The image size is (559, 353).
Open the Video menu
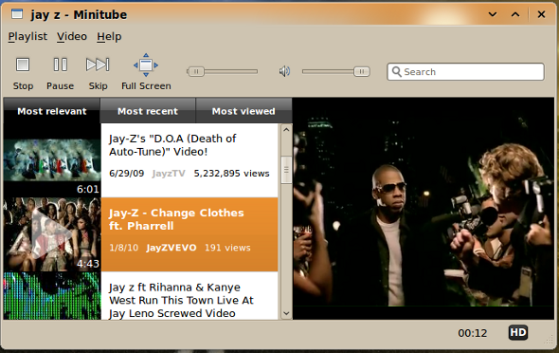point(72,36)
